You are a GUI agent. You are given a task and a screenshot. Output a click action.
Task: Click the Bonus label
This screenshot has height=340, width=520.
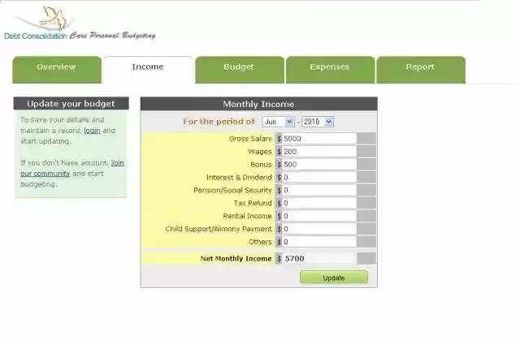[x=261, y=165]
